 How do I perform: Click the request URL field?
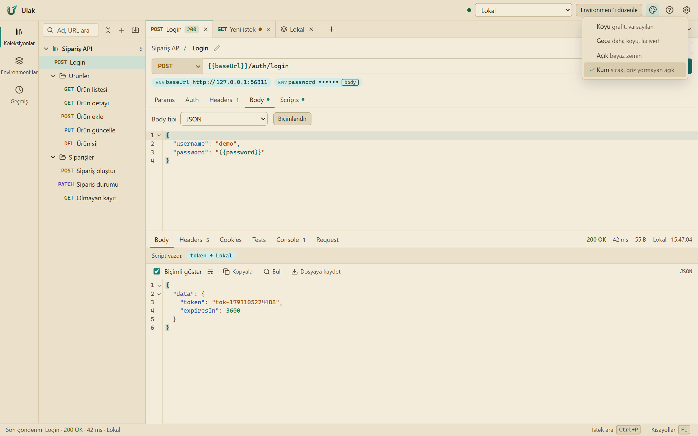coord(392,66)
